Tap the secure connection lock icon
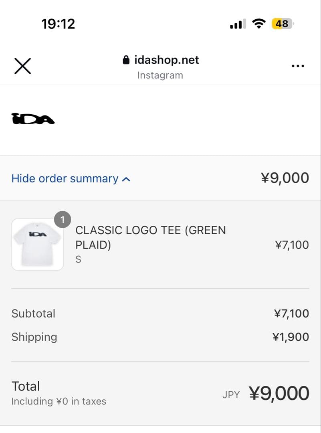321x433 pixels. 126,60
